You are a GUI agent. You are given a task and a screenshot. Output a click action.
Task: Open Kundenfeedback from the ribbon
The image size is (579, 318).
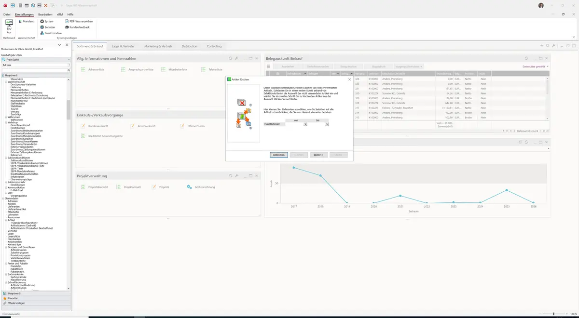coord(77,27)
